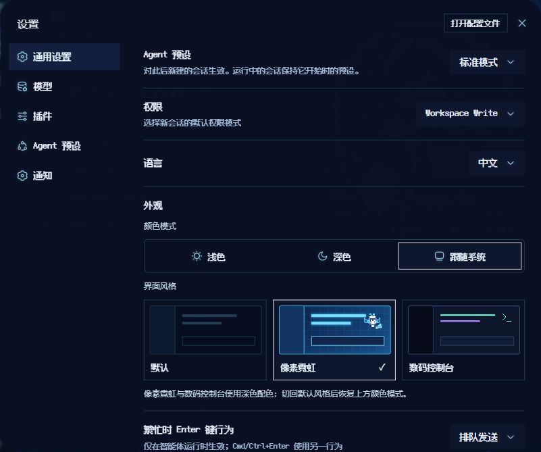
Task: Switch to the 通知 section
Action: click(65, 176)
